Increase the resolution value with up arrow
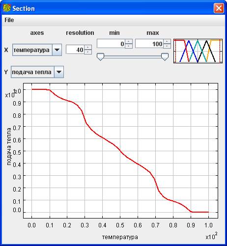 coord(88,48)
